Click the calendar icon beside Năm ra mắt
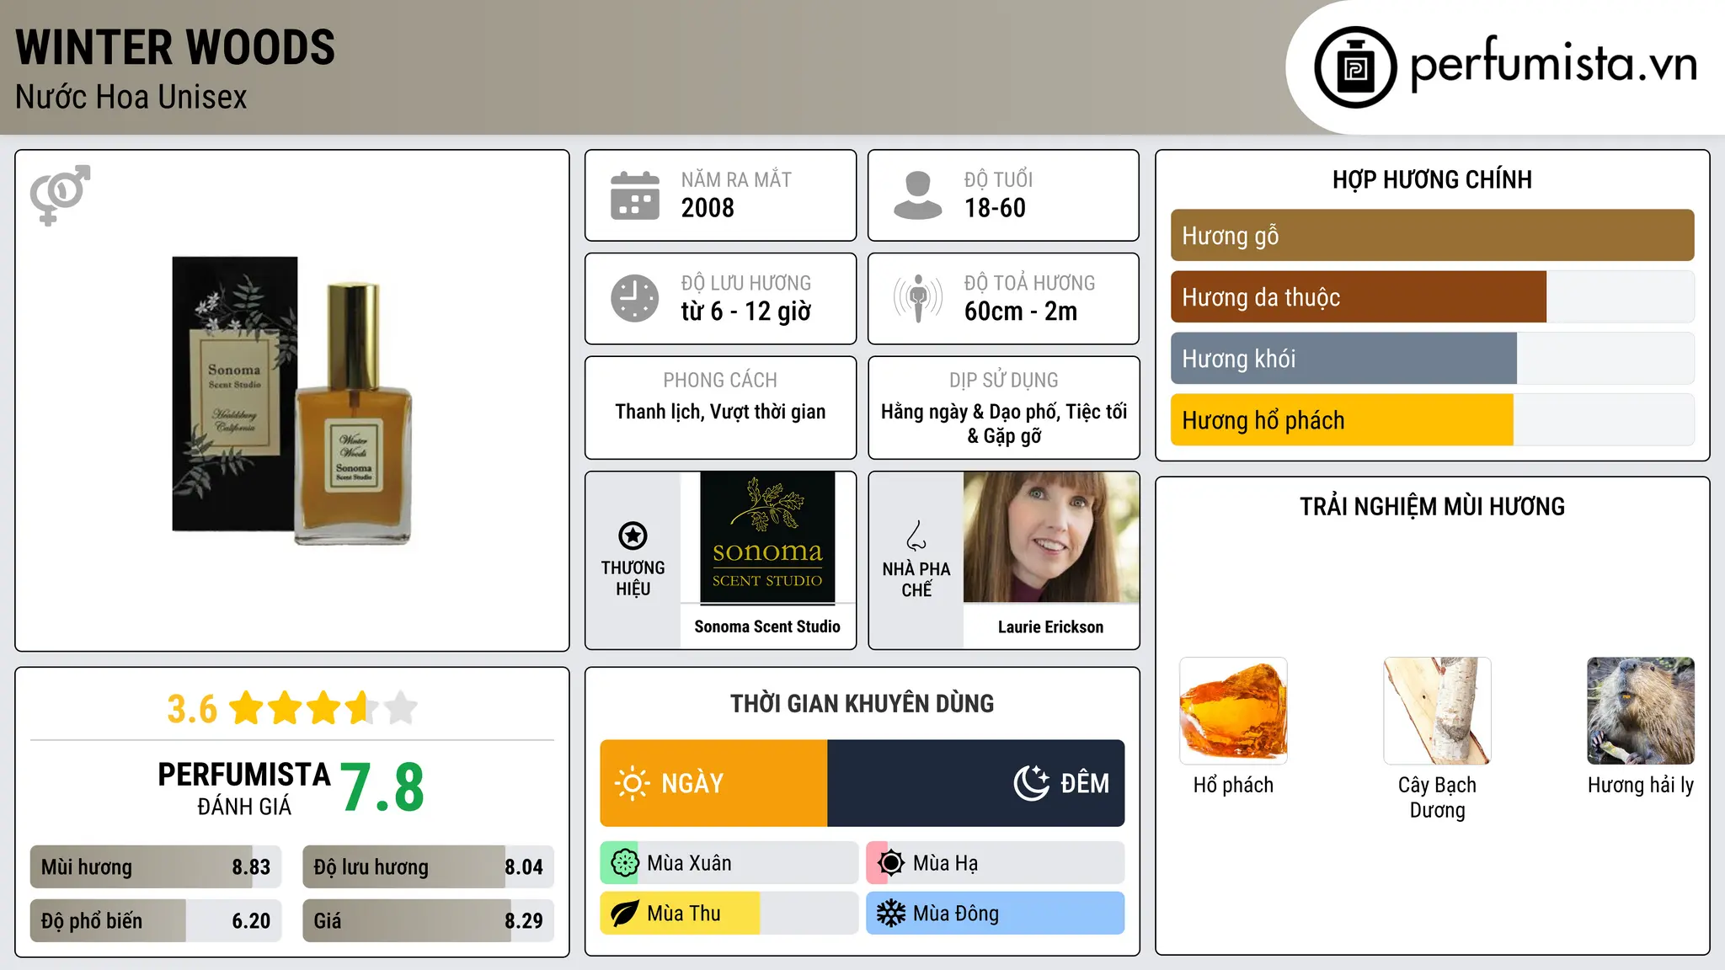This screenshot has width=1725, height=970. tap(635, 195)
